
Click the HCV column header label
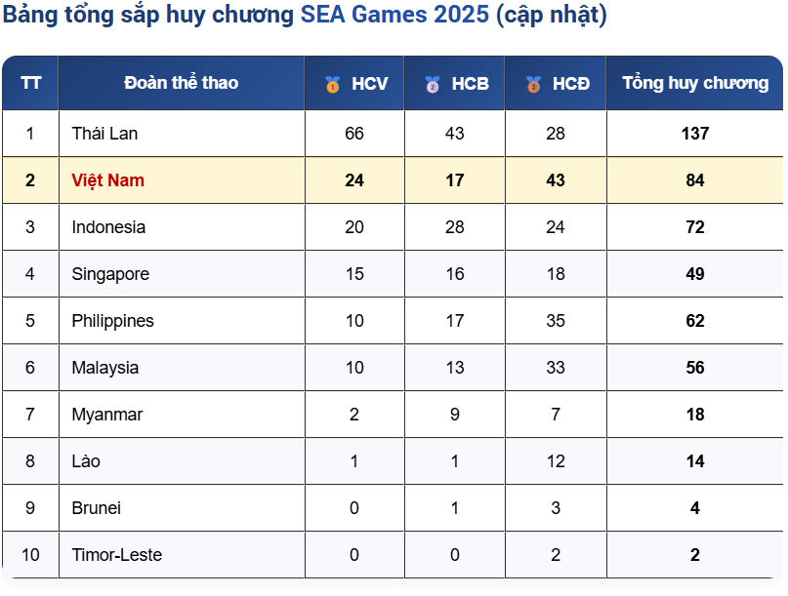(369, 84)
